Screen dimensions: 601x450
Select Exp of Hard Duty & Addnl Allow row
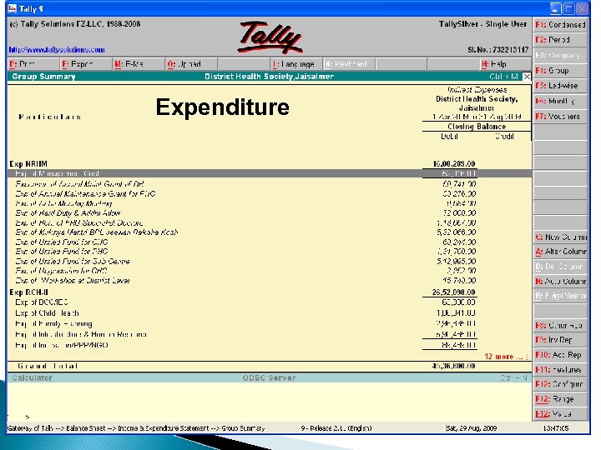pyautogui.click(x=269, y=213)
